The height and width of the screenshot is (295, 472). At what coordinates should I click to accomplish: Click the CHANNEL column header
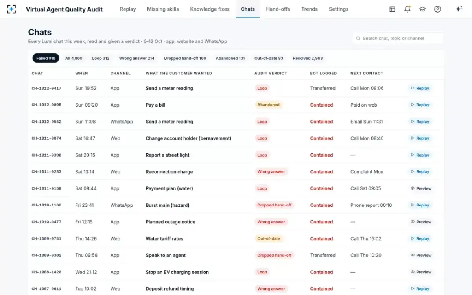[x=120, y=73]
